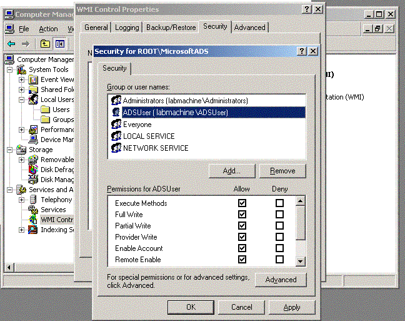The width and height of the screenshot is (405, 321).
Task: Uncheck Allow for Provider Write
Action: coord(242,237)
